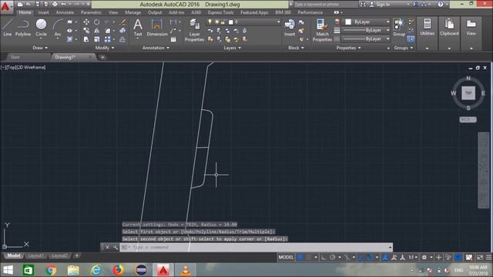Open Google Chrome from taskbar
This screenshot has width=493, height=277.
click(51, 270)
